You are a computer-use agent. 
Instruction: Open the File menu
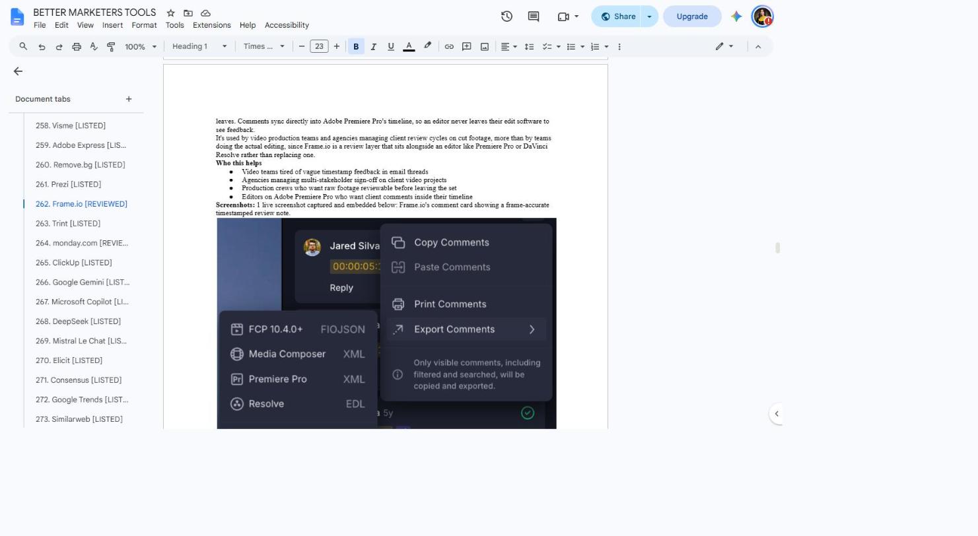click(x=40, y=25)
